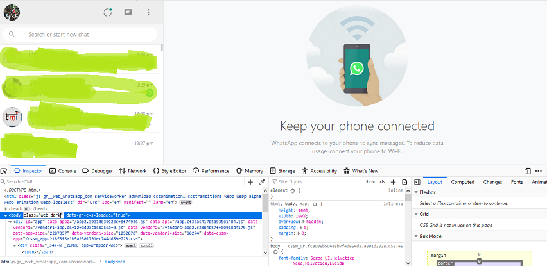Viewport: 547px width, 266px height.
Task: Focus the Search HTML field
Action: [122, 182]
